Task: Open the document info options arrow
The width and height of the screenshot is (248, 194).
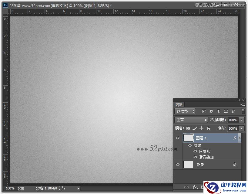Action: (x=78, y=188)
